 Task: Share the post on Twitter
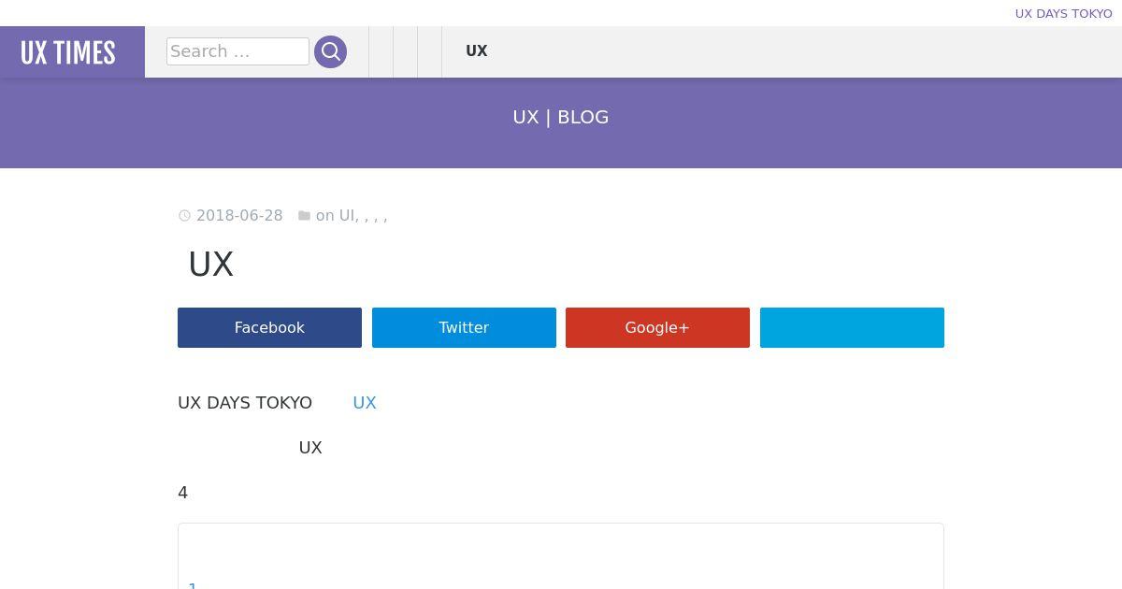coord(464,327)
